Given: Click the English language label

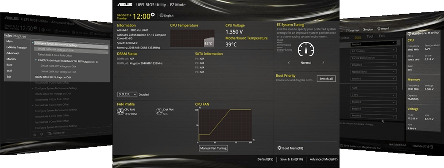Looking at the screenshot, I should click(x=169, y=16).
